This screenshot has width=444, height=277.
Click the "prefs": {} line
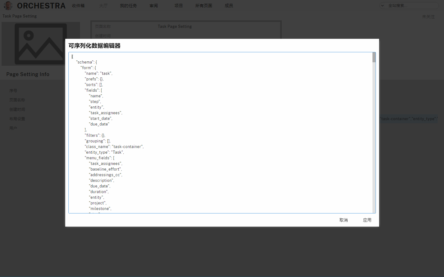[x=94, y=79]
